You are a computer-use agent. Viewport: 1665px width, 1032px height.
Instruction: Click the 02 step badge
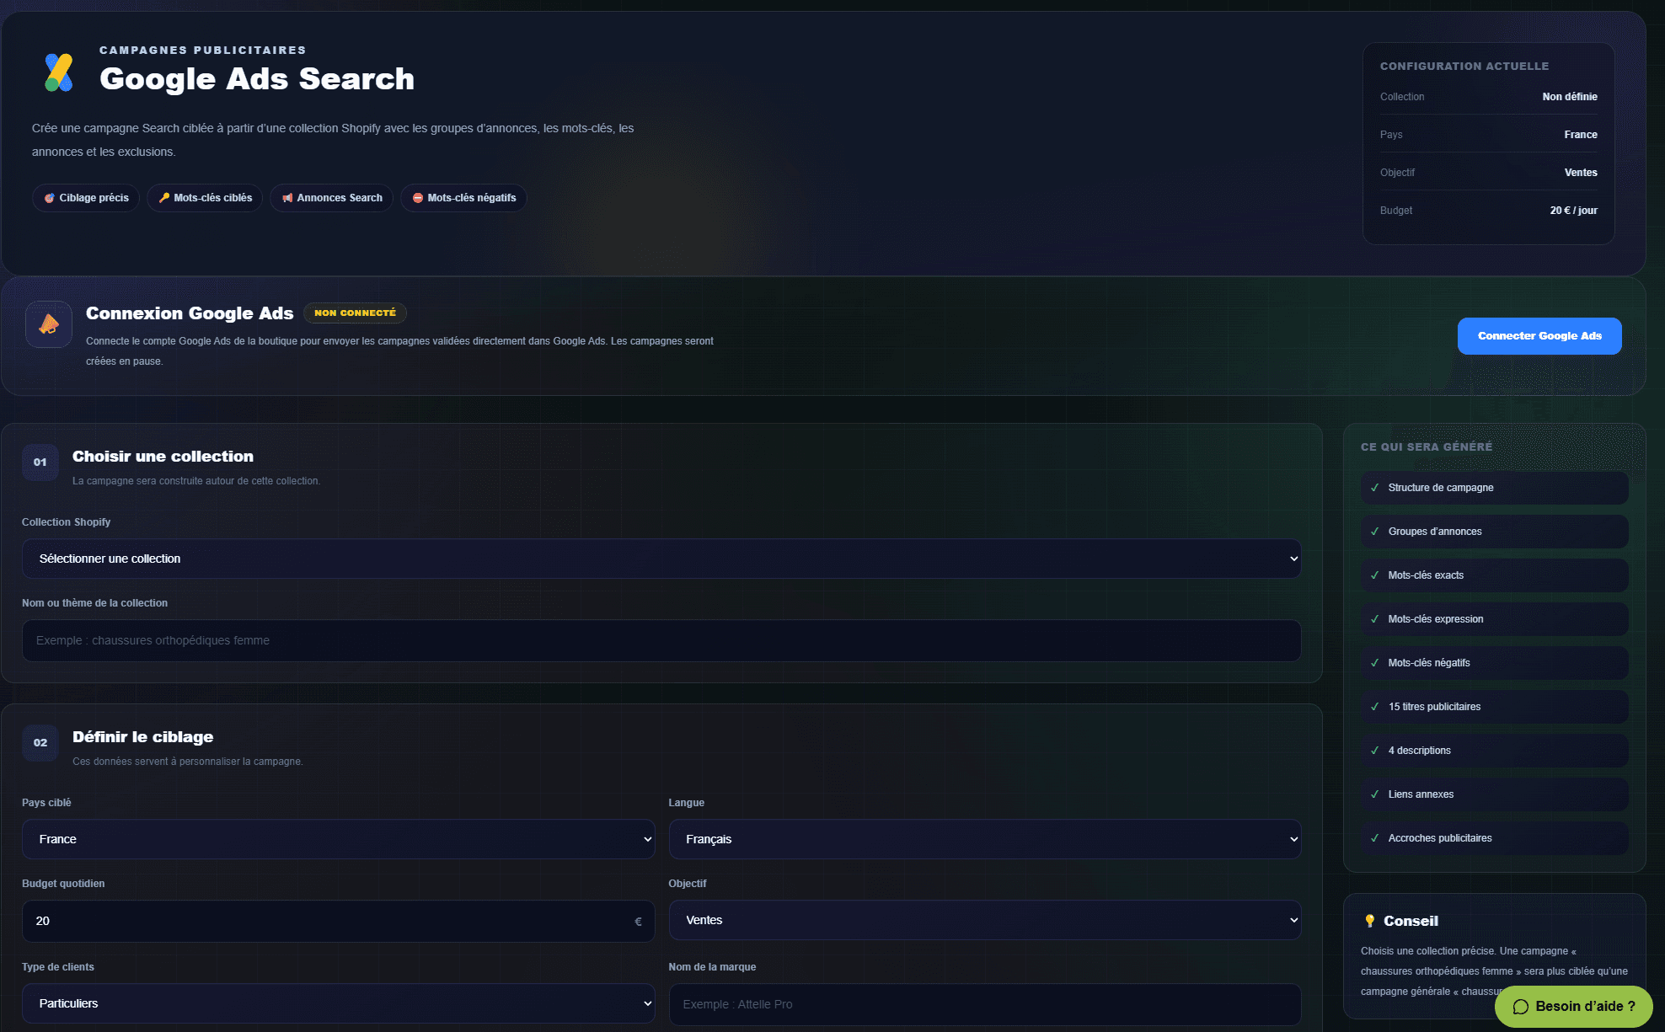[x=40, y=743]
